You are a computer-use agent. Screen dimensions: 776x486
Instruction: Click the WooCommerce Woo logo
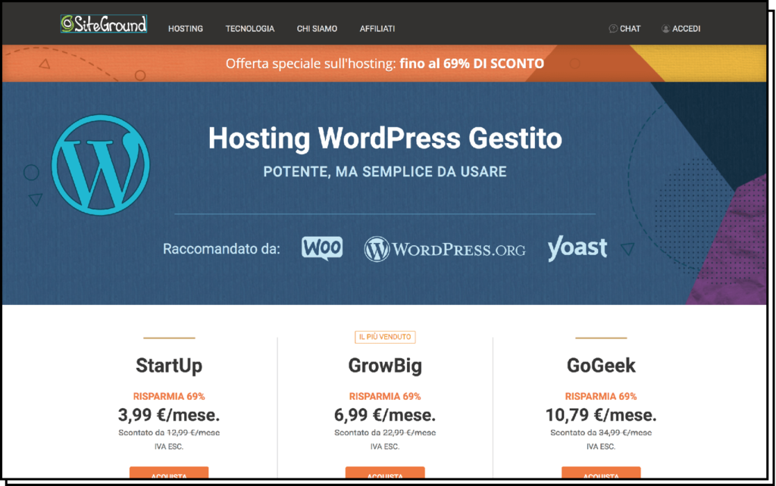(321, 248)
